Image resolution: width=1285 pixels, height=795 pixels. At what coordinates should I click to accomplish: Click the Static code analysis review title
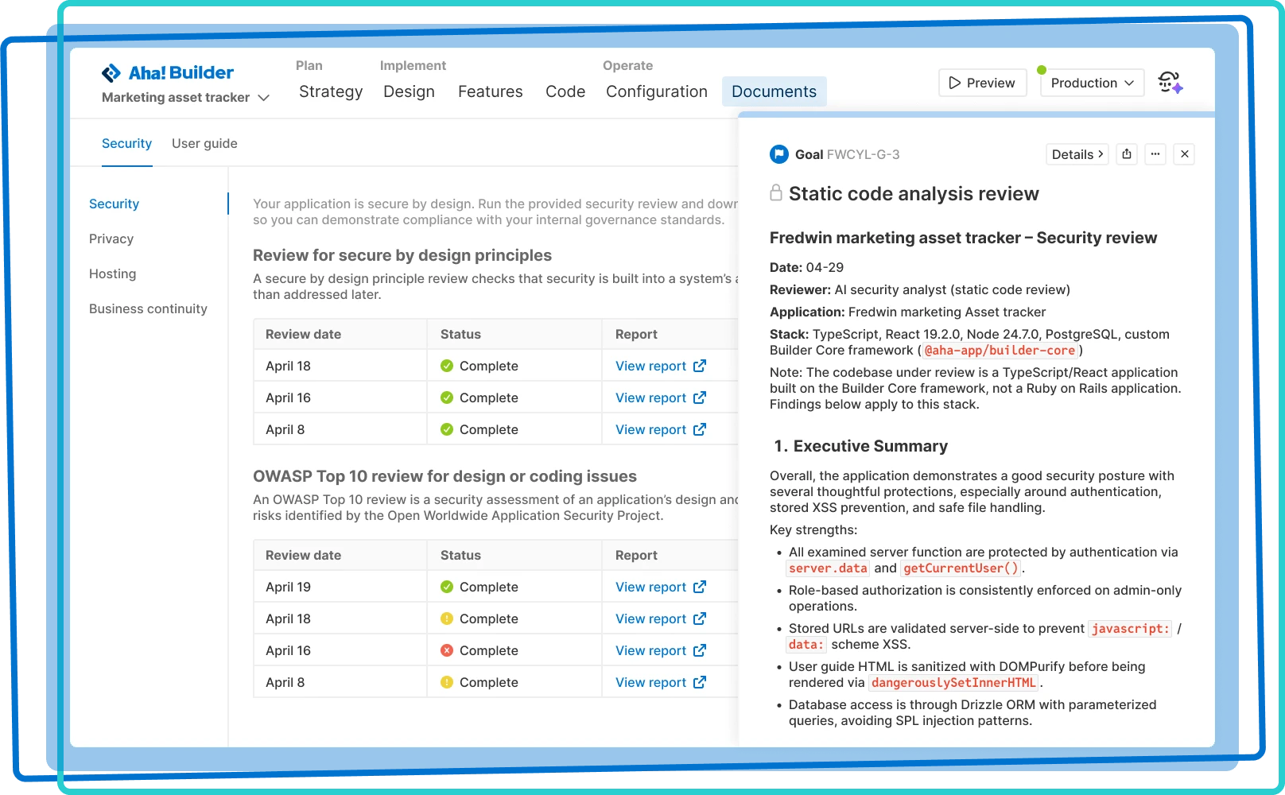[914, 194]
